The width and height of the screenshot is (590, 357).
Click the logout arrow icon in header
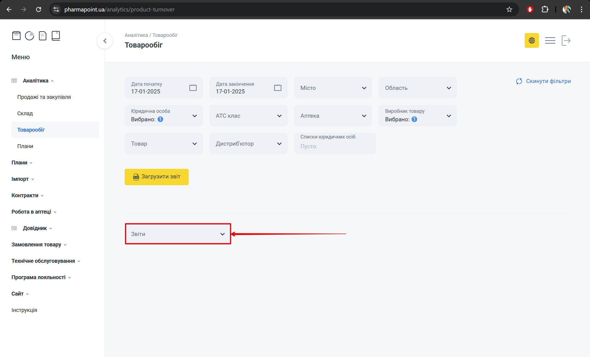[566, 41]
